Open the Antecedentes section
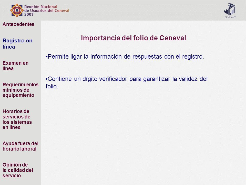The width and height of the screenshot is (246, 185). coord(18,24)
